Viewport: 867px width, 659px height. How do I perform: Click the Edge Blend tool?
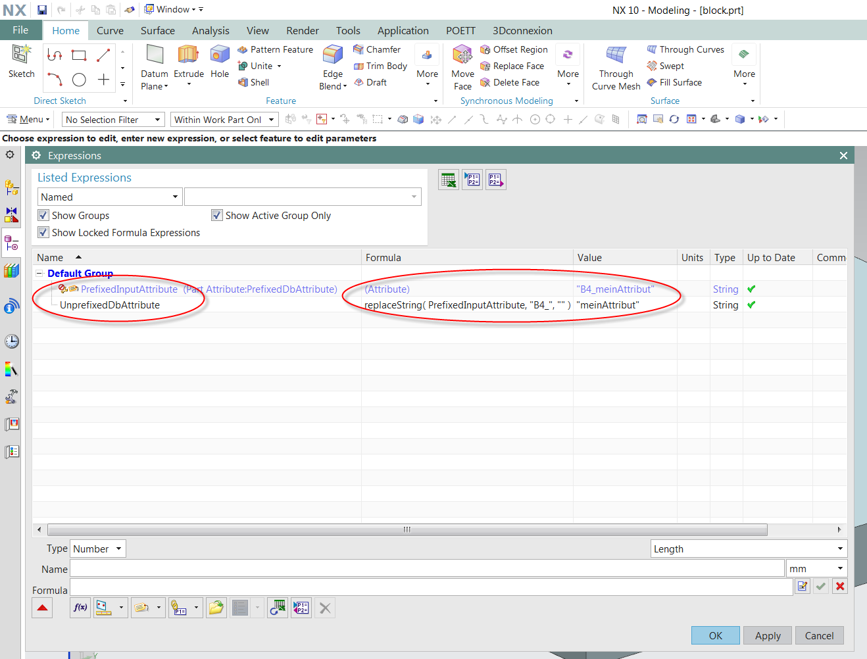(x=333, y=67)
